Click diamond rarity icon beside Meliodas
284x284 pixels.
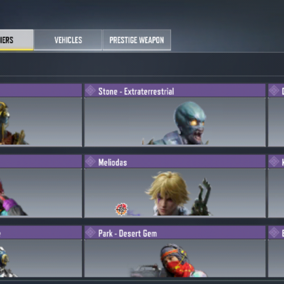pos(90,162)
